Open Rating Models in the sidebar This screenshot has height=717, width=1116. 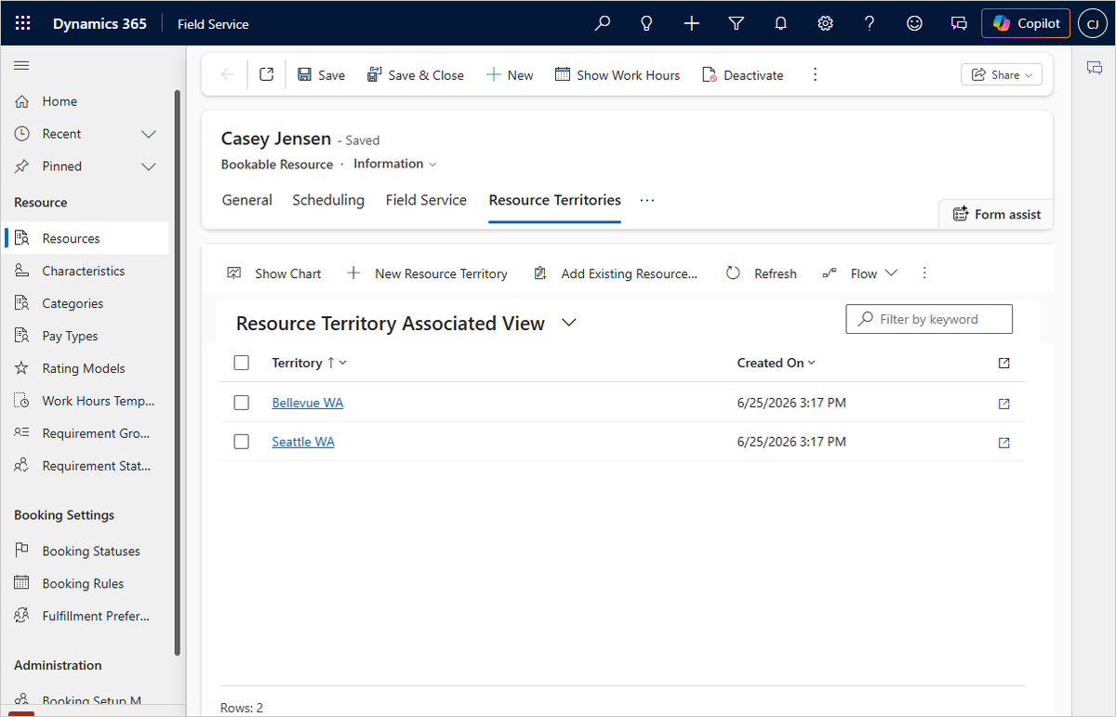pos(86,368)
